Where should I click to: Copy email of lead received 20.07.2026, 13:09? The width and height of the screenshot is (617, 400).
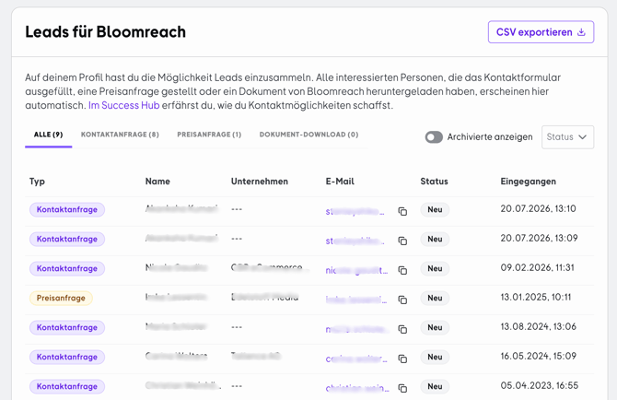(x=402, y=241)
